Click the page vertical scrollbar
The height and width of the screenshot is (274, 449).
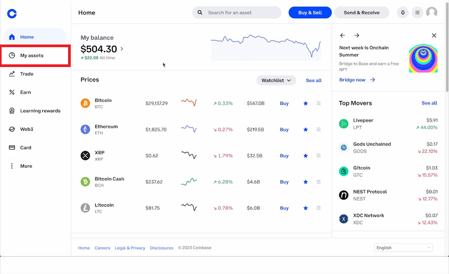click(447, 46)
